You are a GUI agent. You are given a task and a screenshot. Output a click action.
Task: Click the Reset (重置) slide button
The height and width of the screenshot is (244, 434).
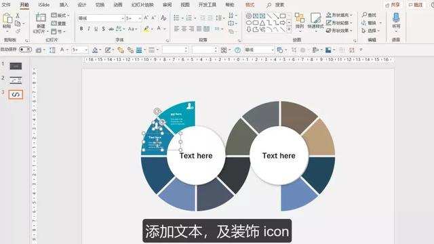click(58, 23)
